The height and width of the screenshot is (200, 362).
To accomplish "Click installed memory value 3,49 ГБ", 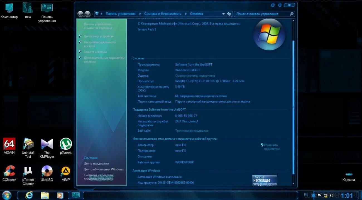I will point(180,87).
